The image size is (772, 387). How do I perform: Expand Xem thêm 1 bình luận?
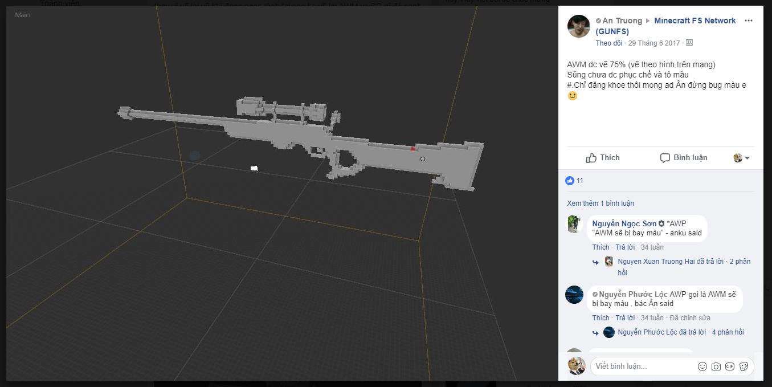(601, 203)
